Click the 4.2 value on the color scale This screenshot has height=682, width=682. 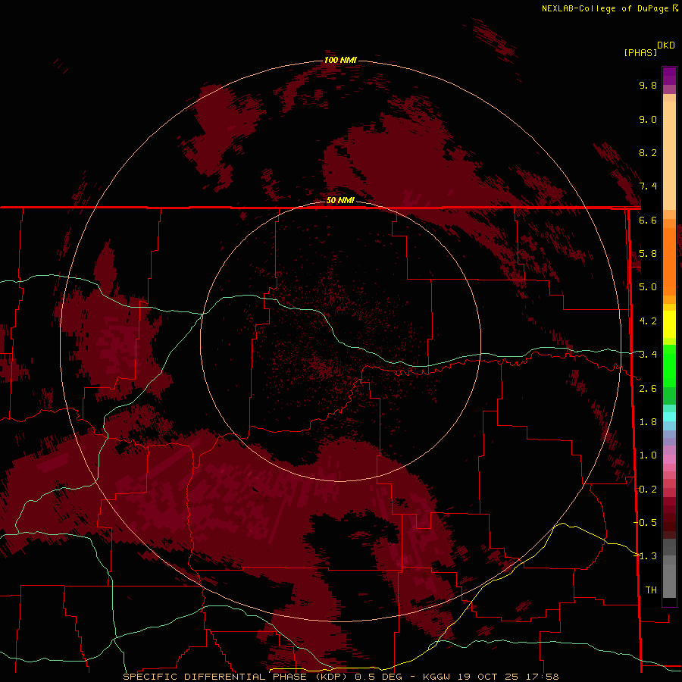pyautogui.click(x=648, y=321)
